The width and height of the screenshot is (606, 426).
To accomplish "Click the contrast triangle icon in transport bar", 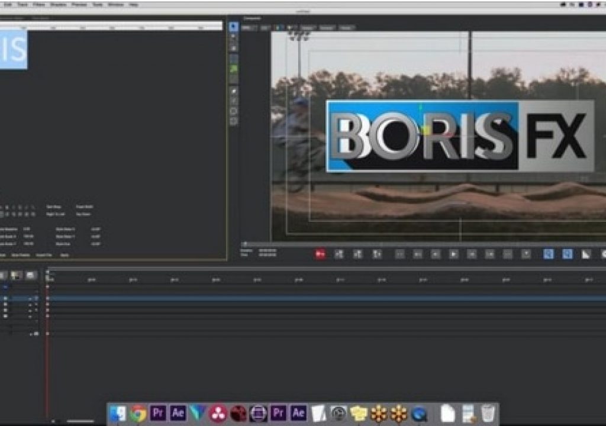I will pos(586,254).
